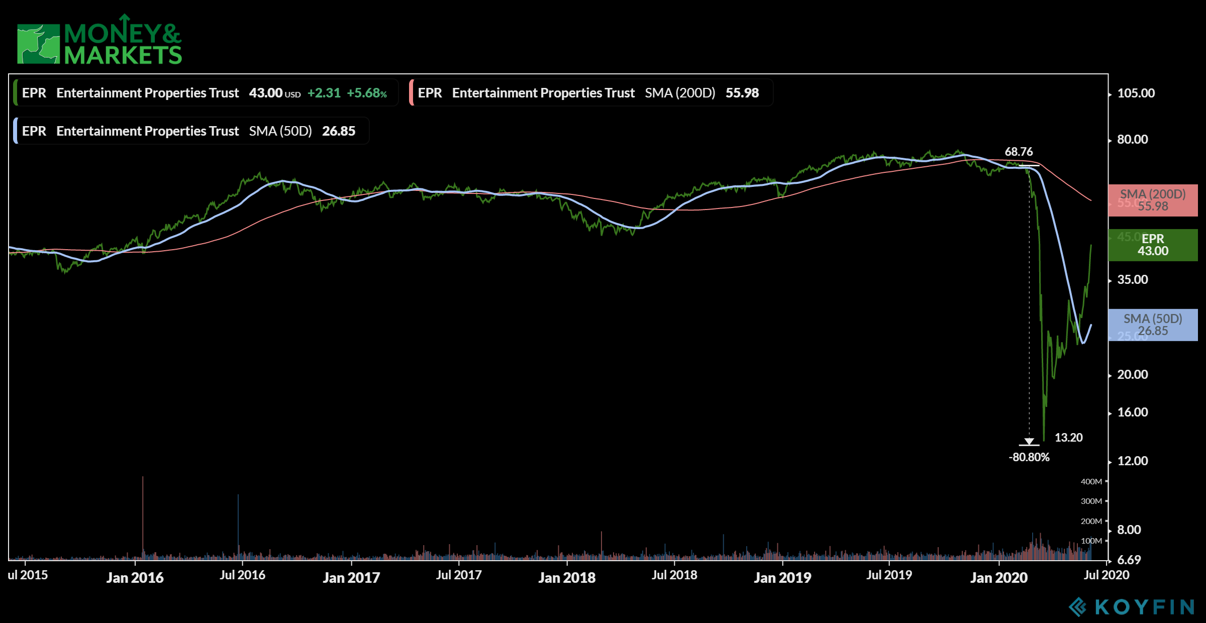1206x623 pixels.
Task: Select the EPR SMA (50D) legend box
Action: coord(191,131)
